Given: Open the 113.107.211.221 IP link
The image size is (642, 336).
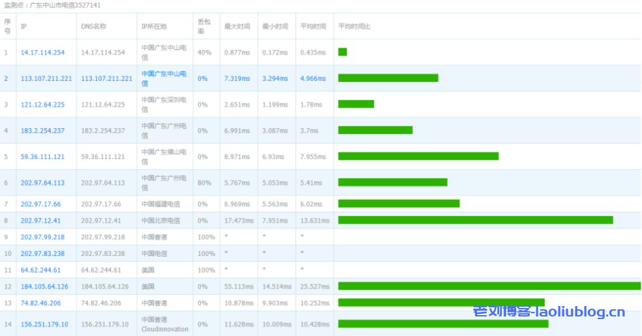Looking at the screenshot, I should click(46, 78).
